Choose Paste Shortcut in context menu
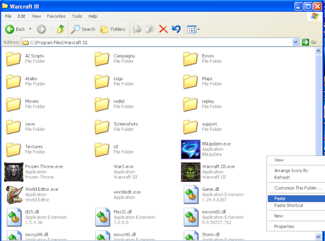 297,205
